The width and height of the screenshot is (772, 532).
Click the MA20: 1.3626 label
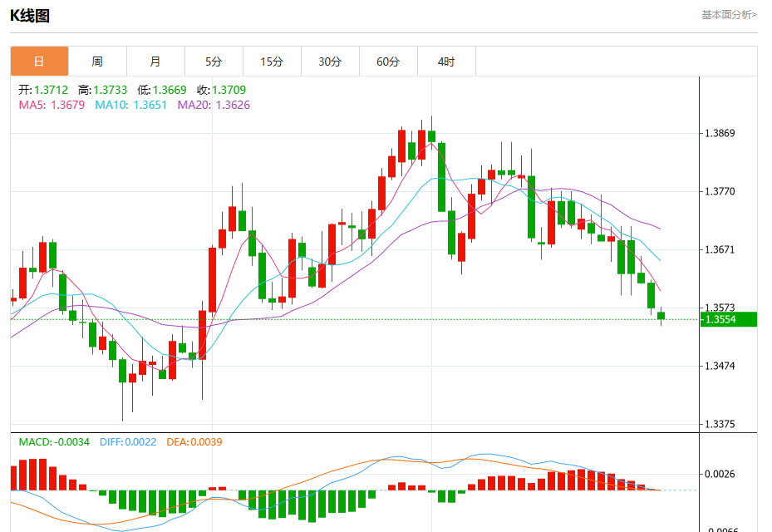(x=214, y=105)
